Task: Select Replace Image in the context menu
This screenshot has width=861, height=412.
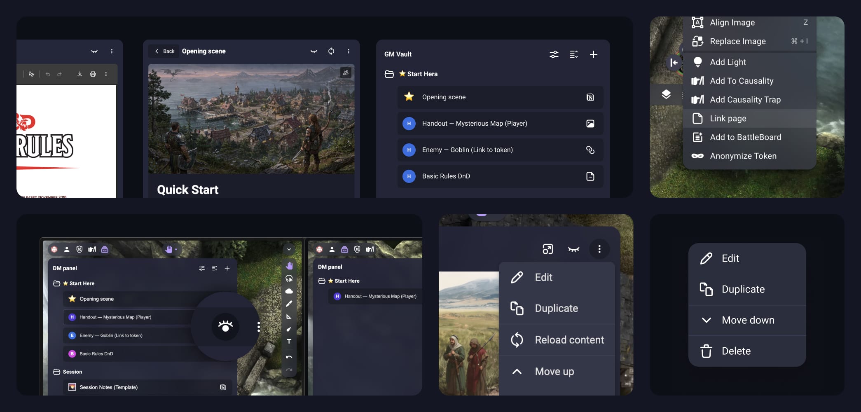Action: pos(750,41)
